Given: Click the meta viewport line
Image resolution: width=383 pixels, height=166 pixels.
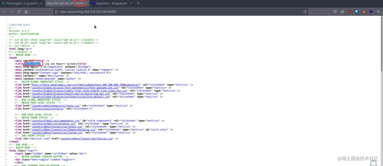Looking at the screenshot, I should pyautogui.click(x=66, y=70).
